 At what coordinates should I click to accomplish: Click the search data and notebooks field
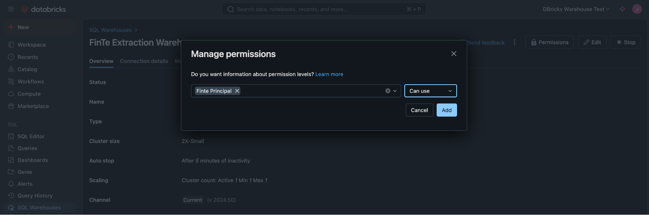point(324,9)
